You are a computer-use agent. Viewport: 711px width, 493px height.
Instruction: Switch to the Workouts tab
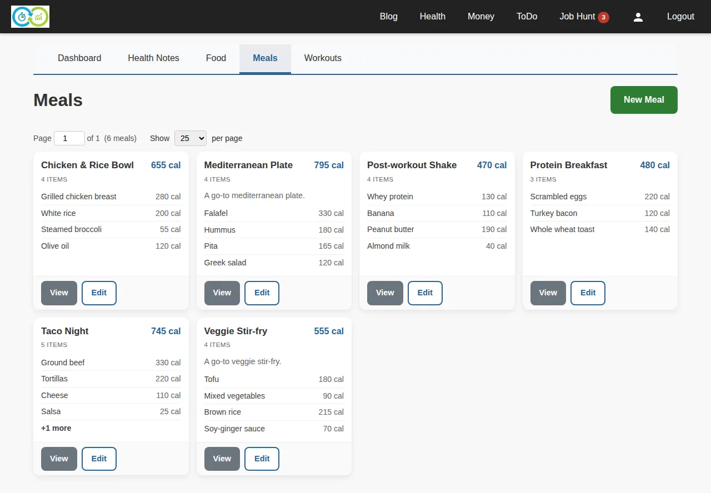pyautogui.click(x=323, y=58)
